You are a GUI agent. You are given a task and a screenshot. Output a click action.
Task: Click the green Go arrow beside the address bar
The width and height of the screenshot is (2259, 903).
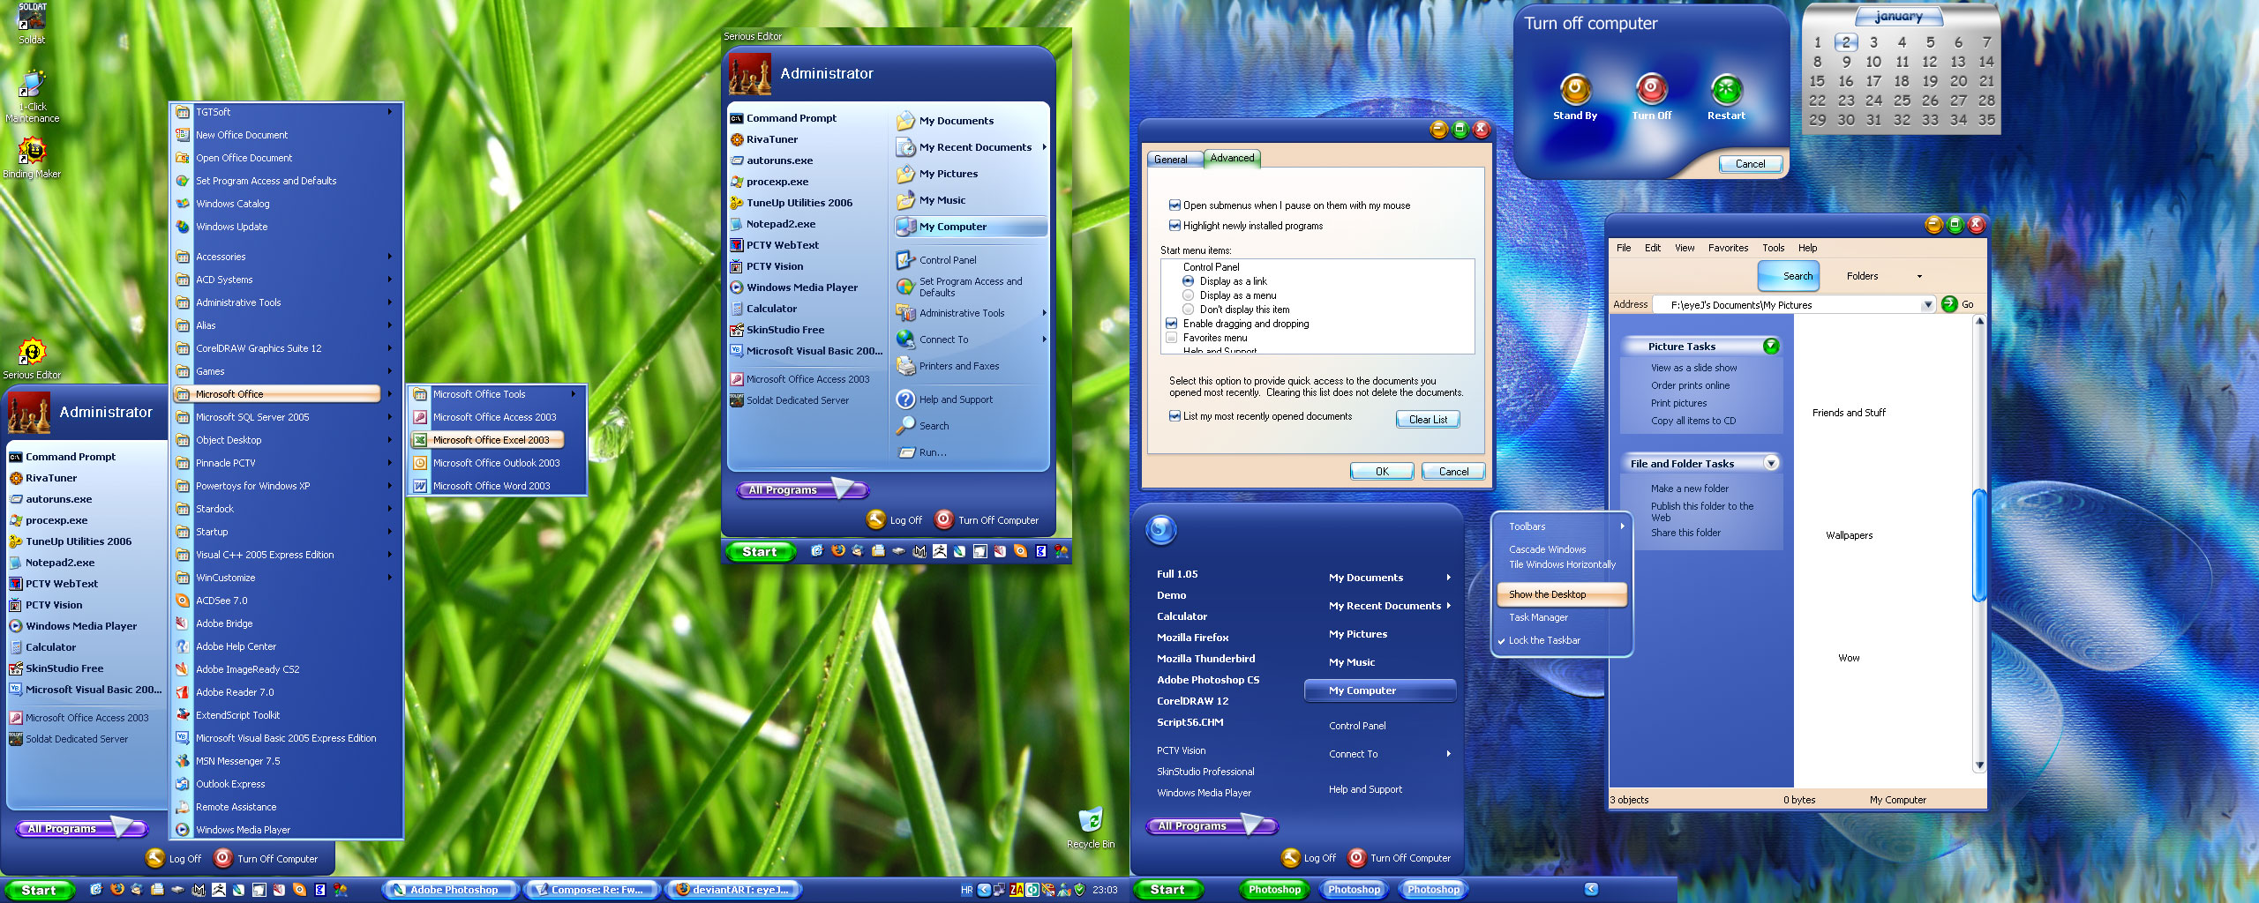[1949, 303]
